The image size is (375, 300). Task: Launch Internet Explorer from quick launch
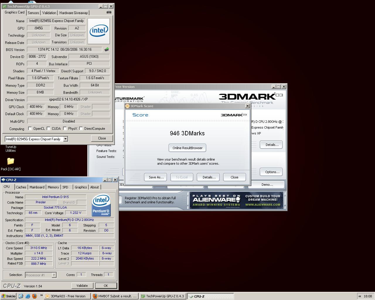[x=28, y=296]
